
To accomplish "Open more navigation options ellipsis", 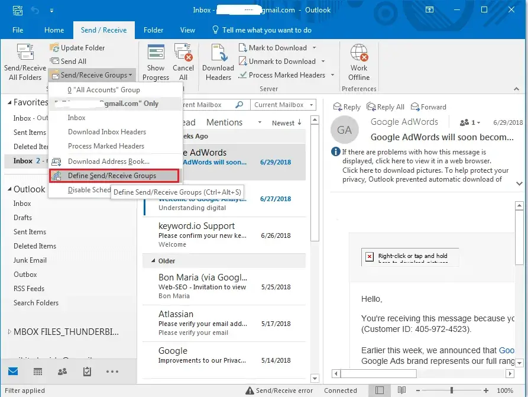I will 112,372.
